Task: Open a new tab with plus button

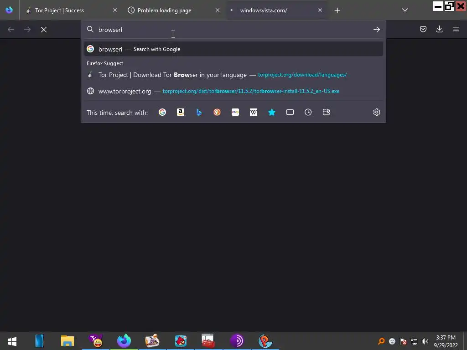Action: pos(337,10)
